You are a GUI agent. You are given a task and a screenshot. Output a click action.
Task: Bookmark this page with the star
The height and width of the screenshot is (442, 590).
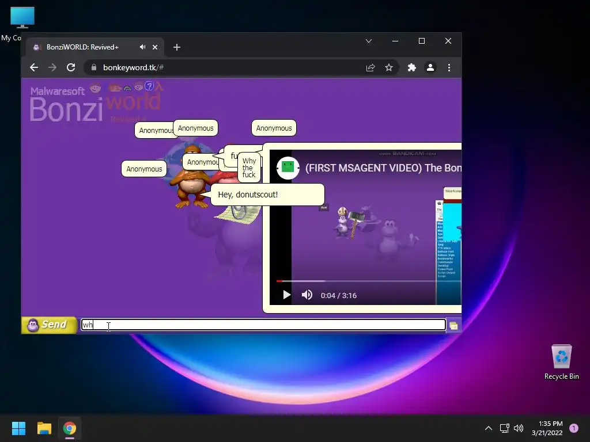point(389,68)
